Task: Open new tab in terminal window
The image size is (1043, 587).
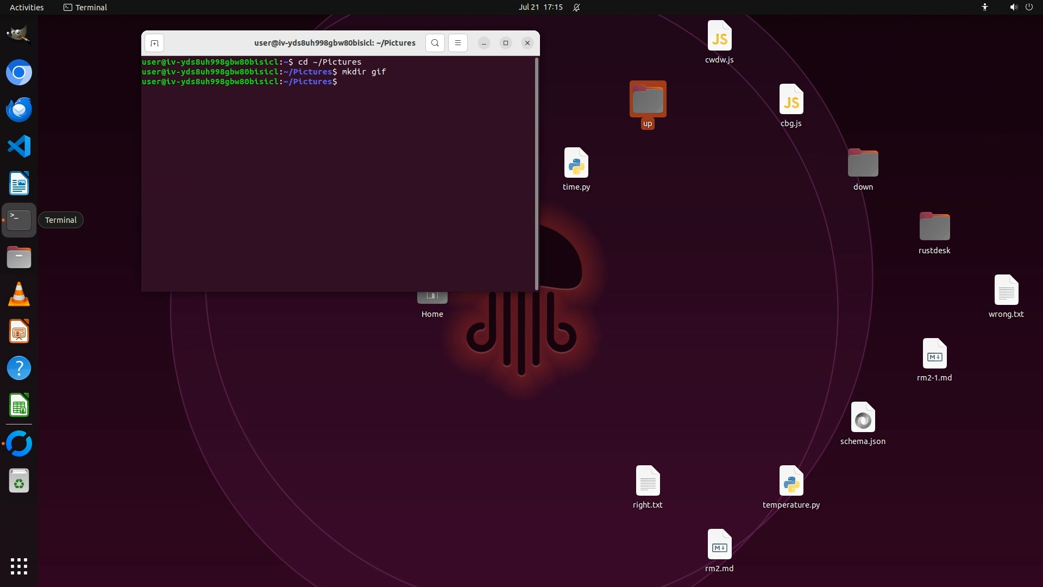Action: (x=154, y=43)
